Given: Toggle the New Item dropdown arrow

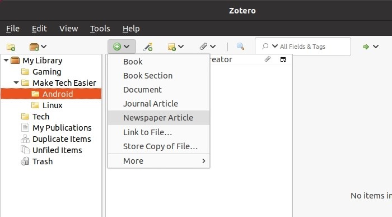Looking at the screenshot, I should click(127, 47).
